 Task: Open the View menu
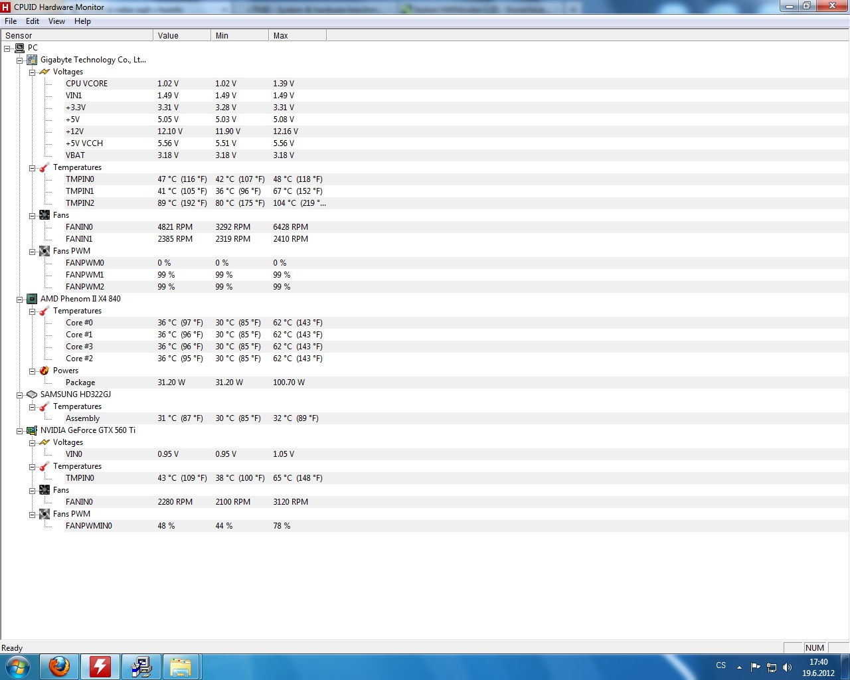pyautogui.click(x=56, y=21)
